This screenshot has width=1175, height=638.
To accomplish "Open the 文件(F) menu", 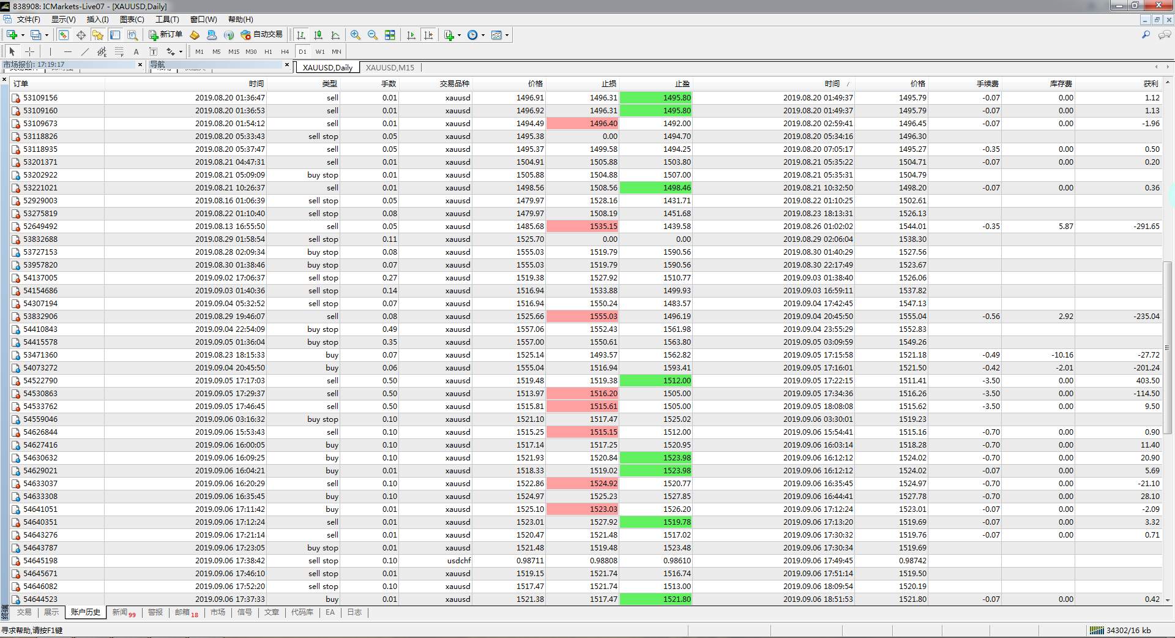I will point(28,20).
